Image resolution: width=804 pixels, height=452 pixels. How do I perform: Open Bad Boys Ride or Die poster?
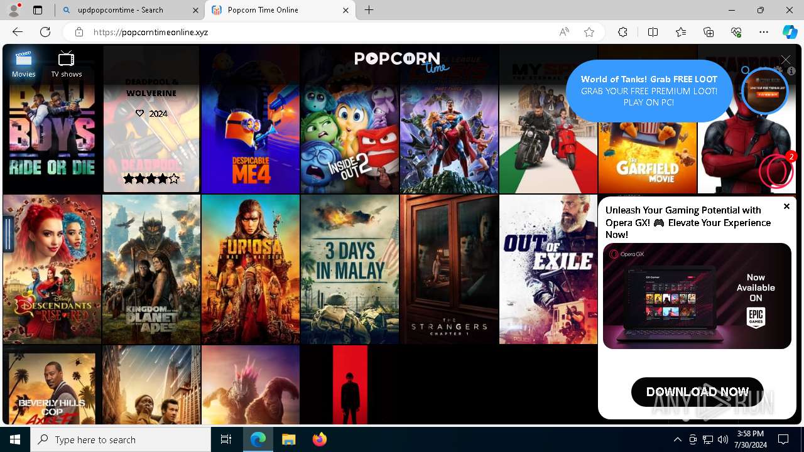(x=52, y=119)
